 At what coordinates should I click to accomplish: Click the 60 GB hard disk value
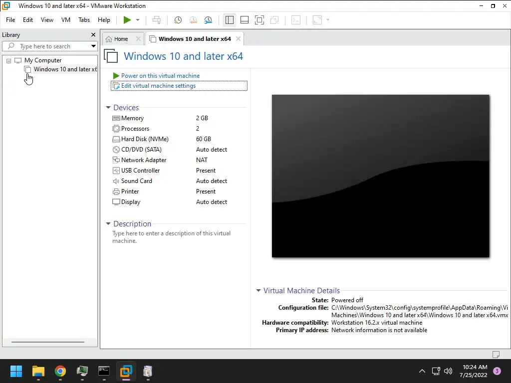(x=204, y=139)
